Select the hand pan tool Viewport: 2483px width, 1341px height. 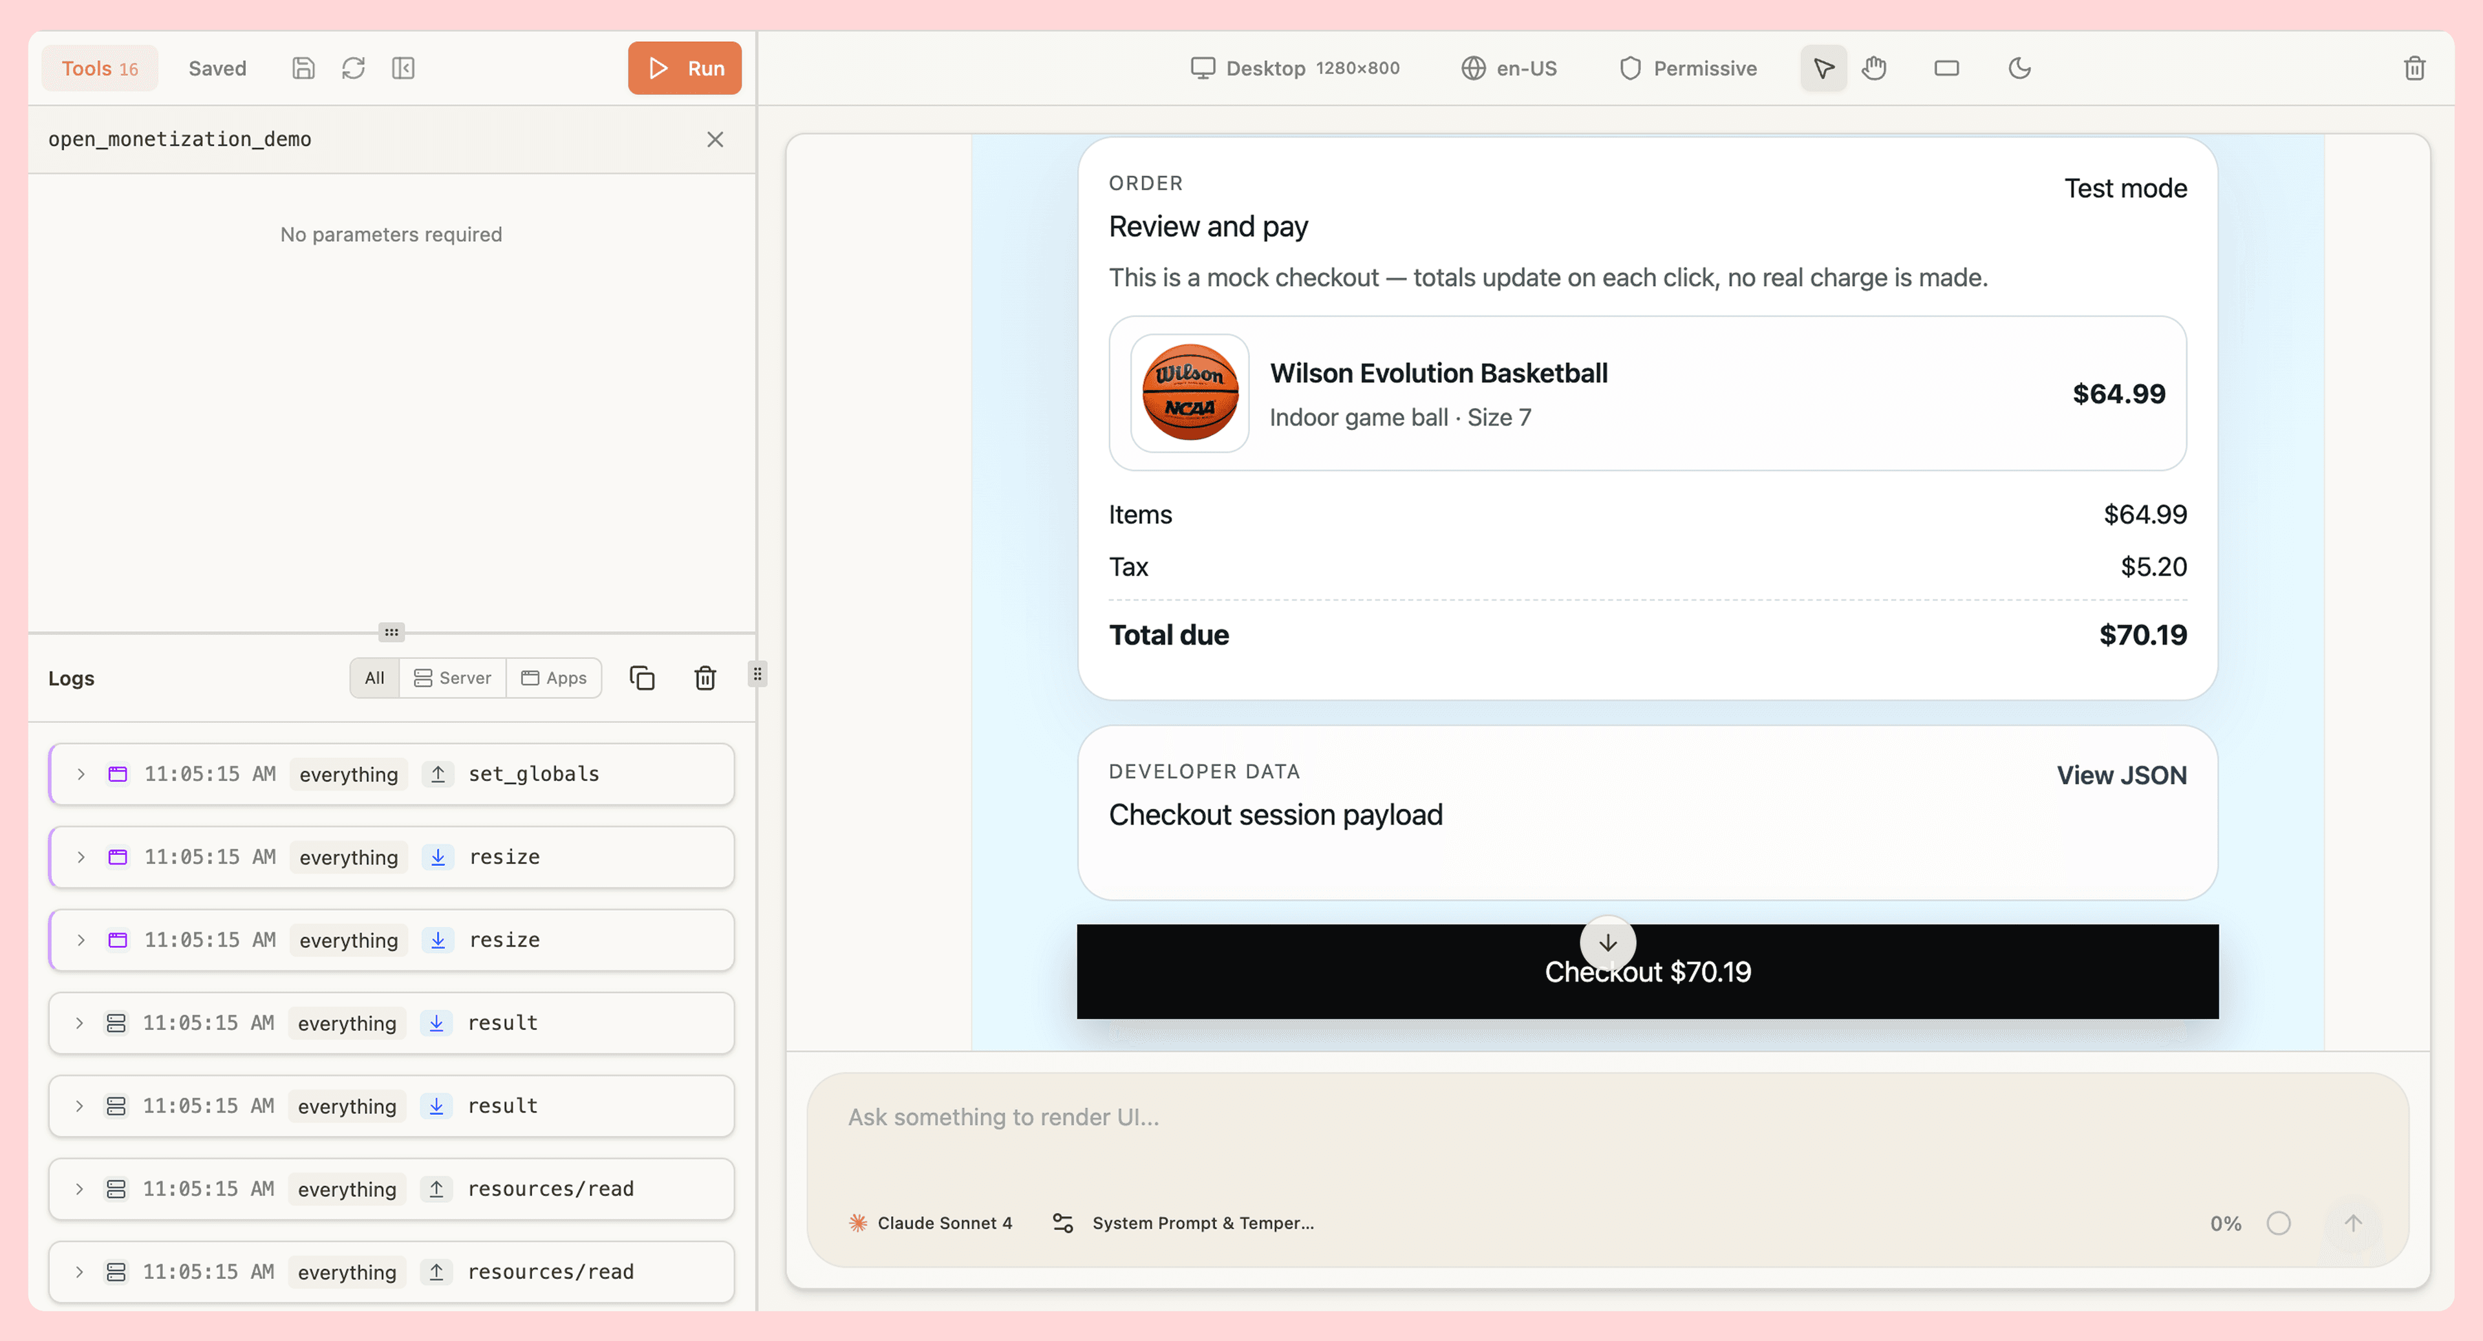pyautogui.click(x=1875, y=67)
